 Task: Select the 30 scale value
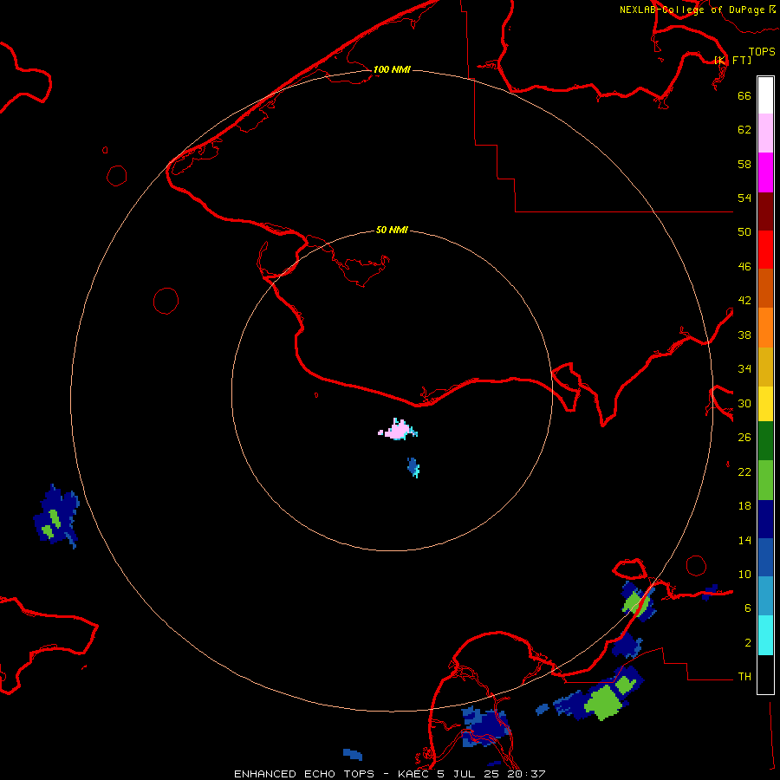point(744,403)
